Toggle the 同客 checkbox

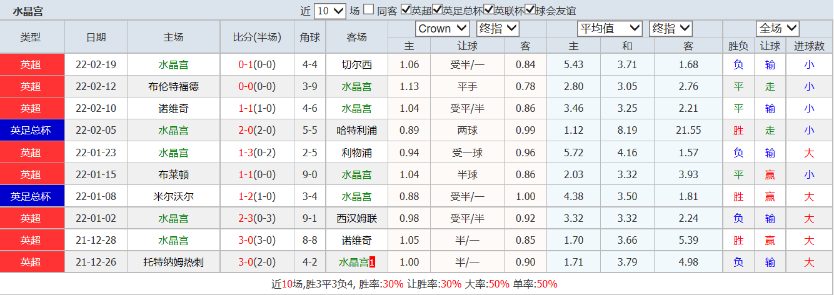[x=369, y=10]
